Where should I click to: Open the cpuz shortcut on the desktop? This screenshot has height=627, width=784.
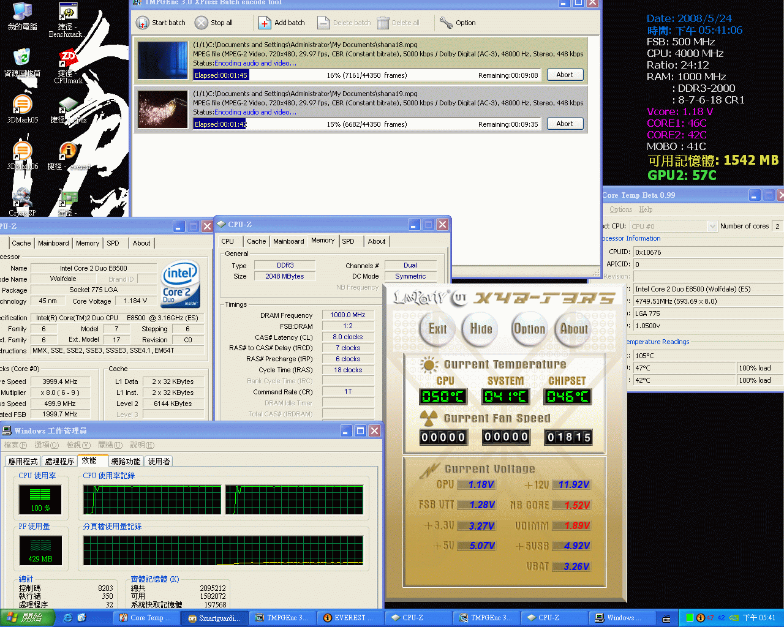click(x=68, y=110)
